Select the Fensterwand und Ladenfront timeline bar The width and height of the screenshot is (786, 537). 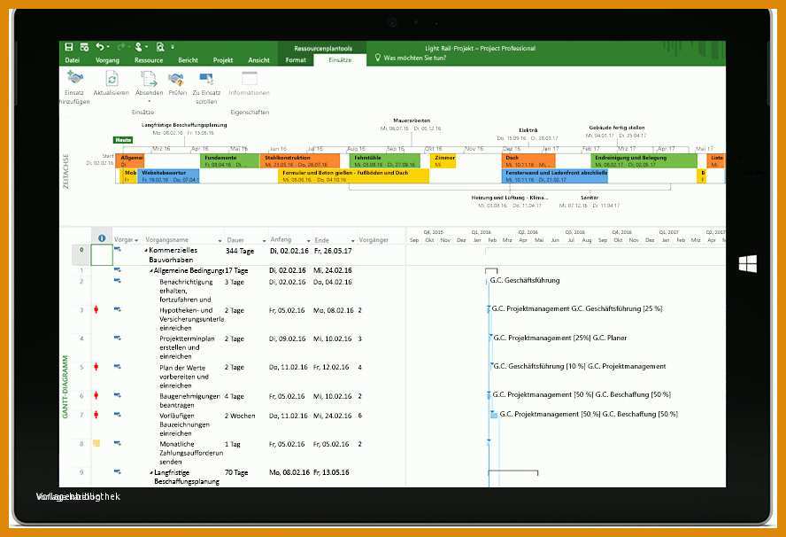[555, 176]
